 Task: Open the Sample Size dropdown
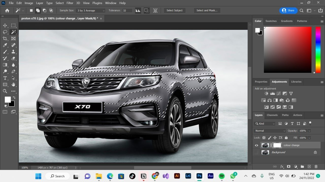click(x=91, y=11)
